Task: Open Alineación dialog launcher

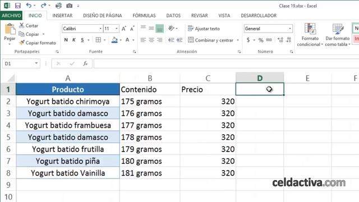Action: [x=239, y=52]
